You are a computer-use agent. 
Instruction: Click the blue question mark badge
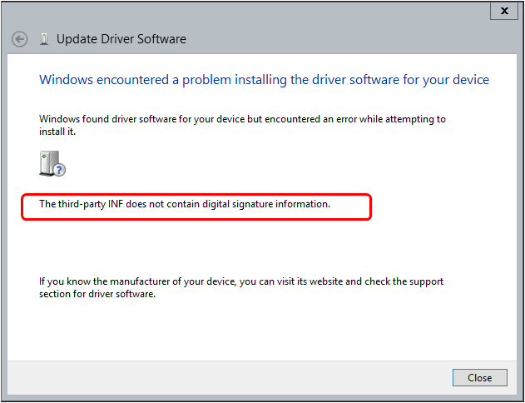[x=60, y=170]
